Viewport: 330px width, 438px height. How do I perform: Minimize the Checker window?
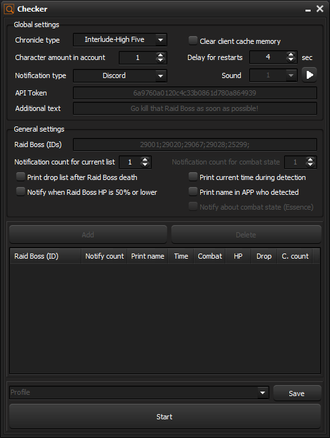pos(308,10)
